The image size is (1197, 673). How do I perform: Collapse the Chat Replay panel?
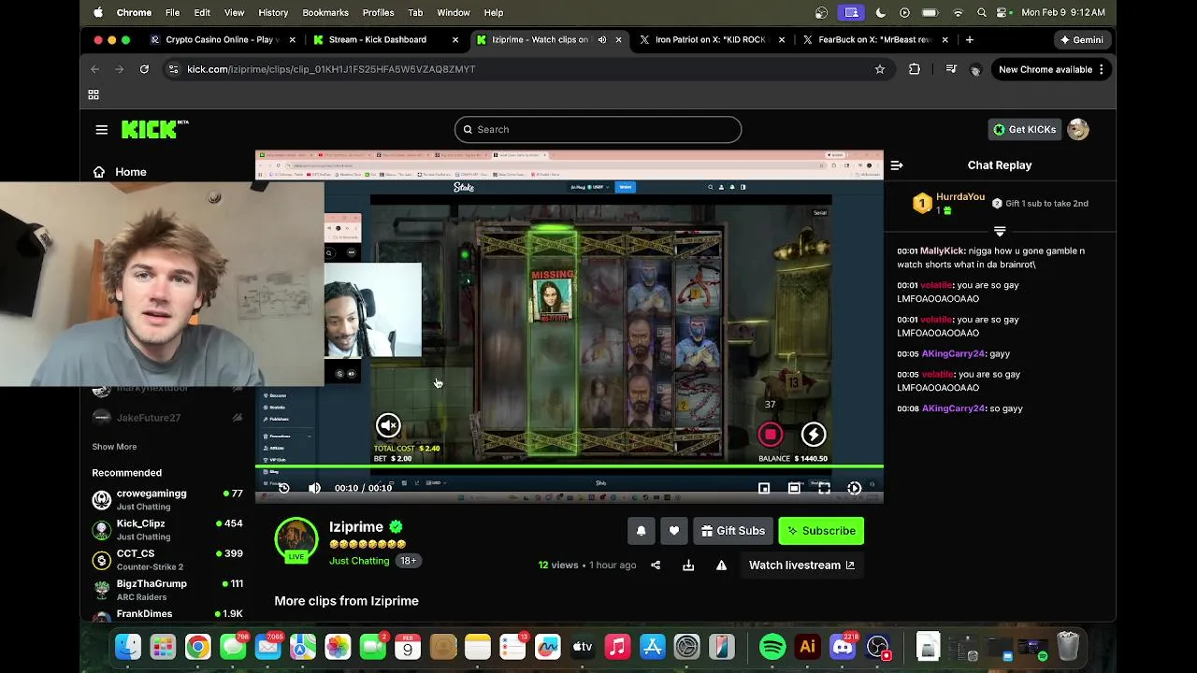(897, 165)
